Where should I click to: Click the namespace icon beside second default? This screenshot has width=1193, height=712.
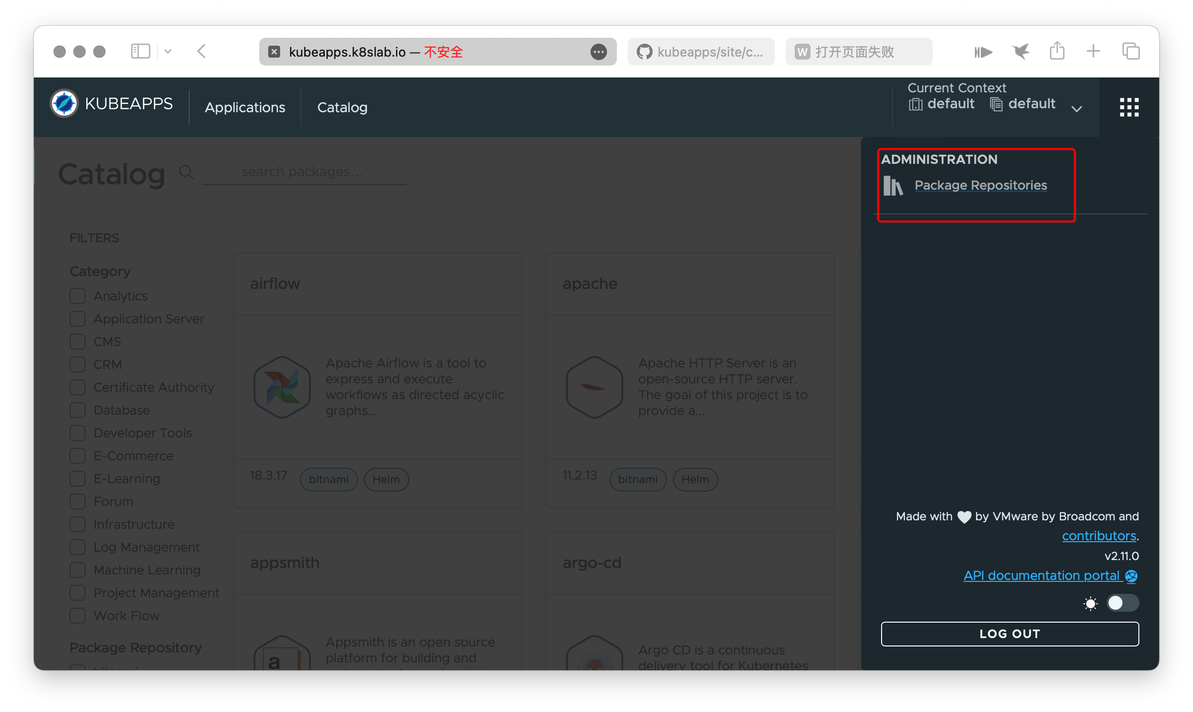click(x=996, y=104)
